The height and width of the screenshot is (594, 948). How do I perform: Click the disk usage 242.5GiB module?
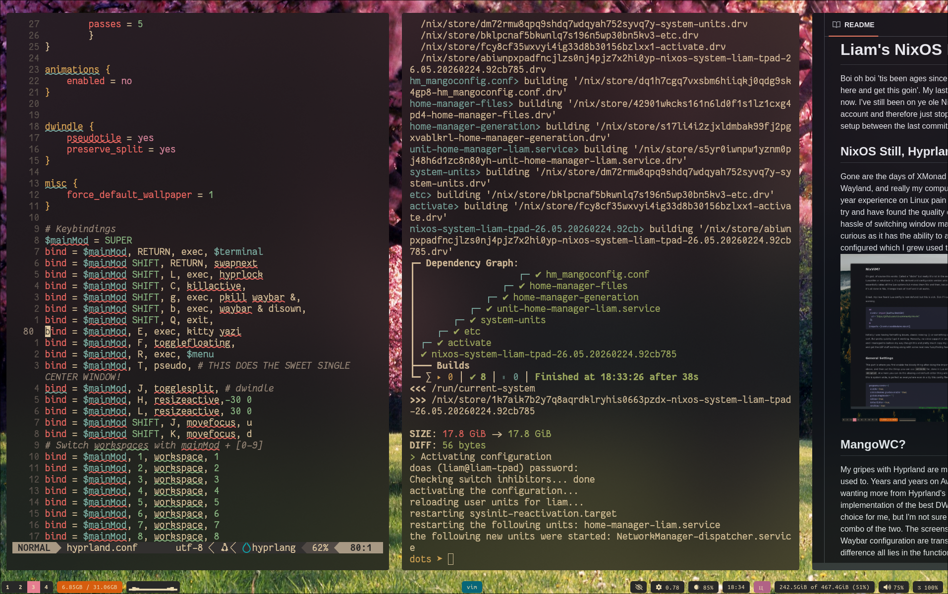[824, 587]
